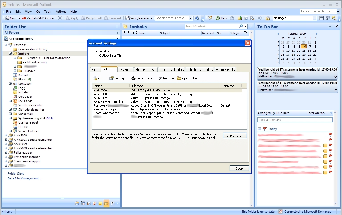Open Contacts icon in the navigation pane
Screen dimensions: 342x215
(x=89, y=203)
